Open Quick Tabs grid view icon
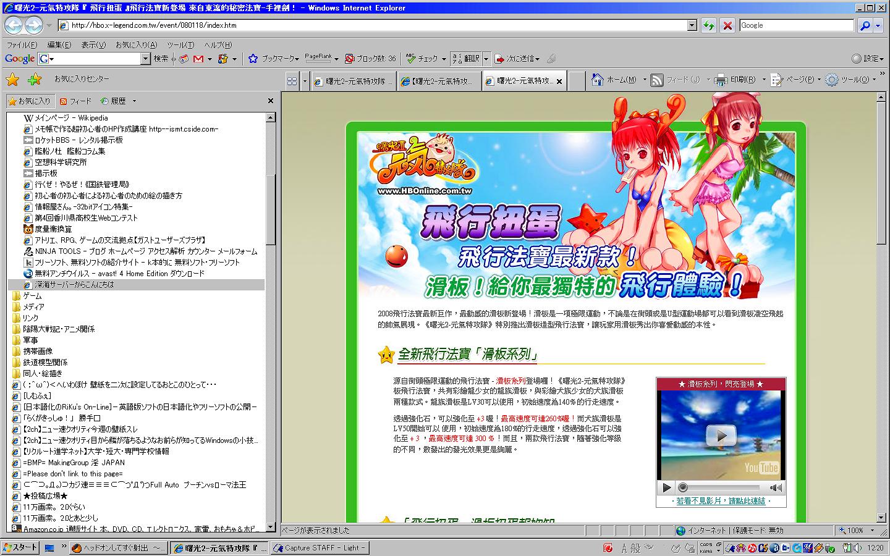The width and height of the screenshot is (890, 556). coord(292,80)
